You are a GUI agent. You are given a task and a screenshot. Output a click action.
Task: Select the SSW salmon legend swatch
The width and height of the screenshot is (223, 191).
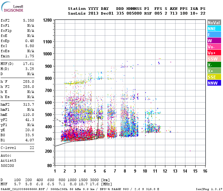point(214,59)
